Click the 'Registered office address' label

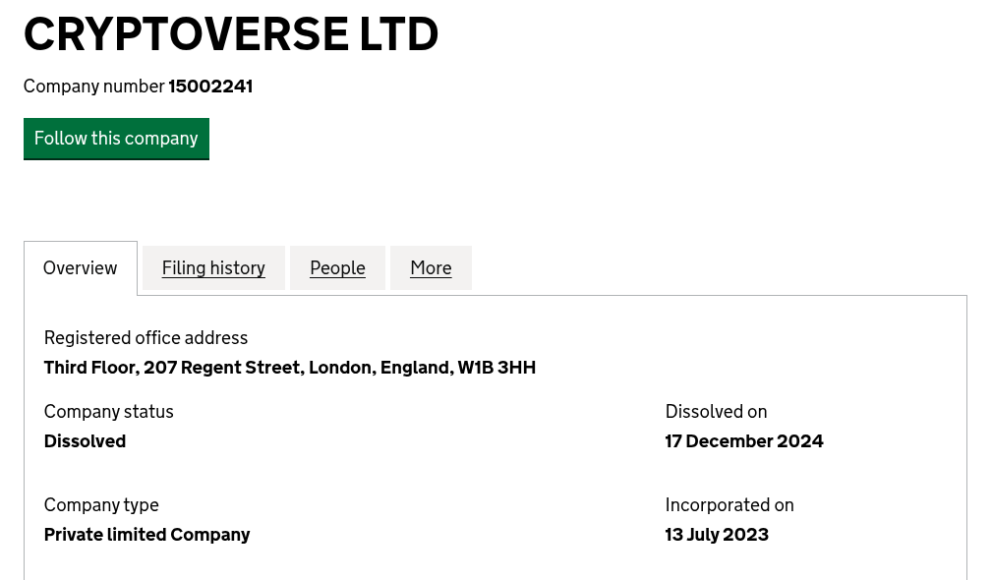point(146,338)
